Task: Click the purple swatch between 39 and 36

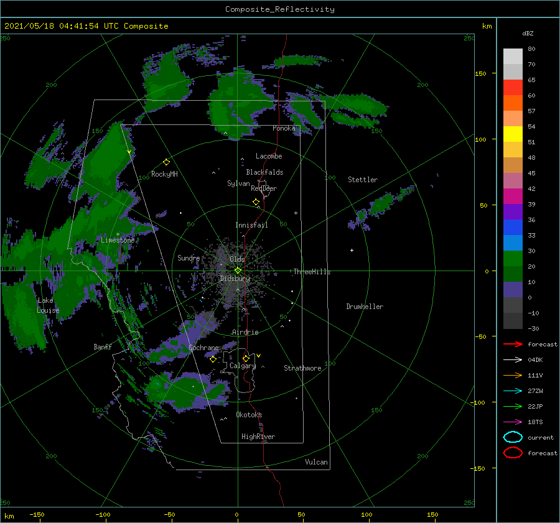Action: [513, 212]
